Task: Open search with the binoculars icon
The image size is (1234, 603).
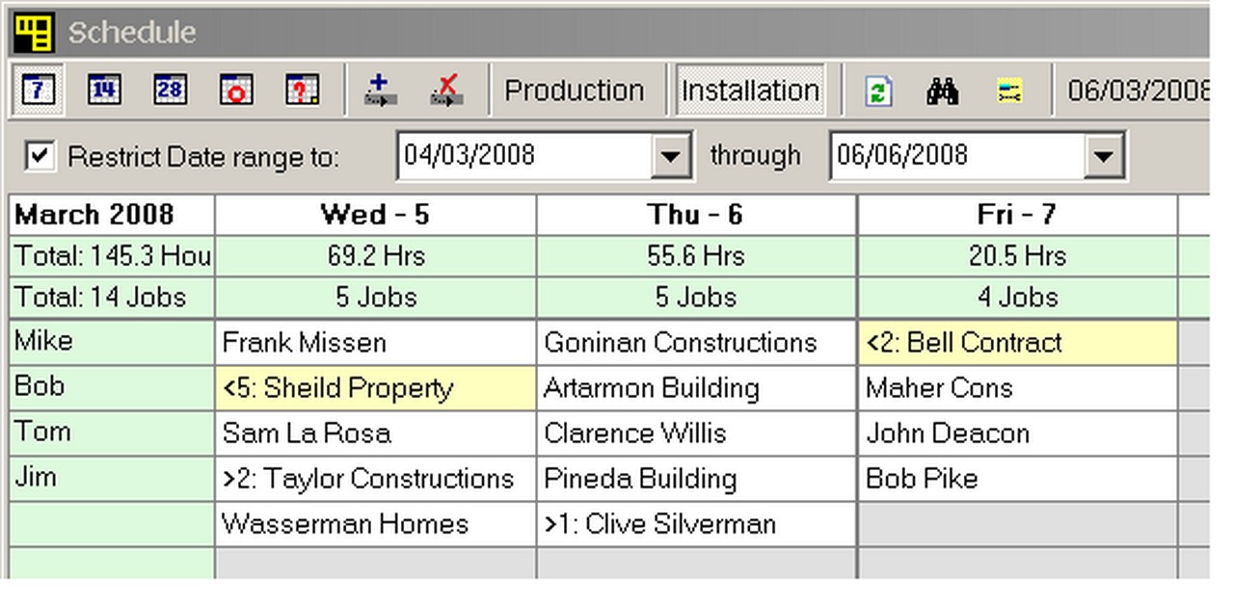Action: point(942,92)
